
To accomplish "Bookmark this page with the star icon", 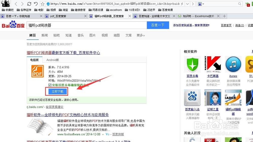I will click(43, 4).
